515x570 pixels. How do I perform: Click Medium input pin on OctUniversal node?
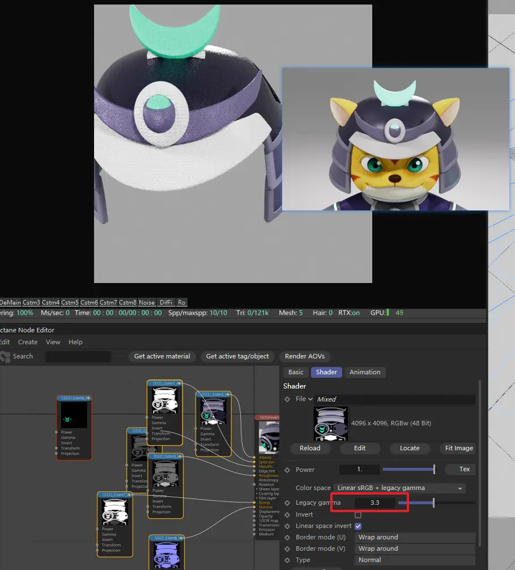pyautogui.click(x=254, y=534)
